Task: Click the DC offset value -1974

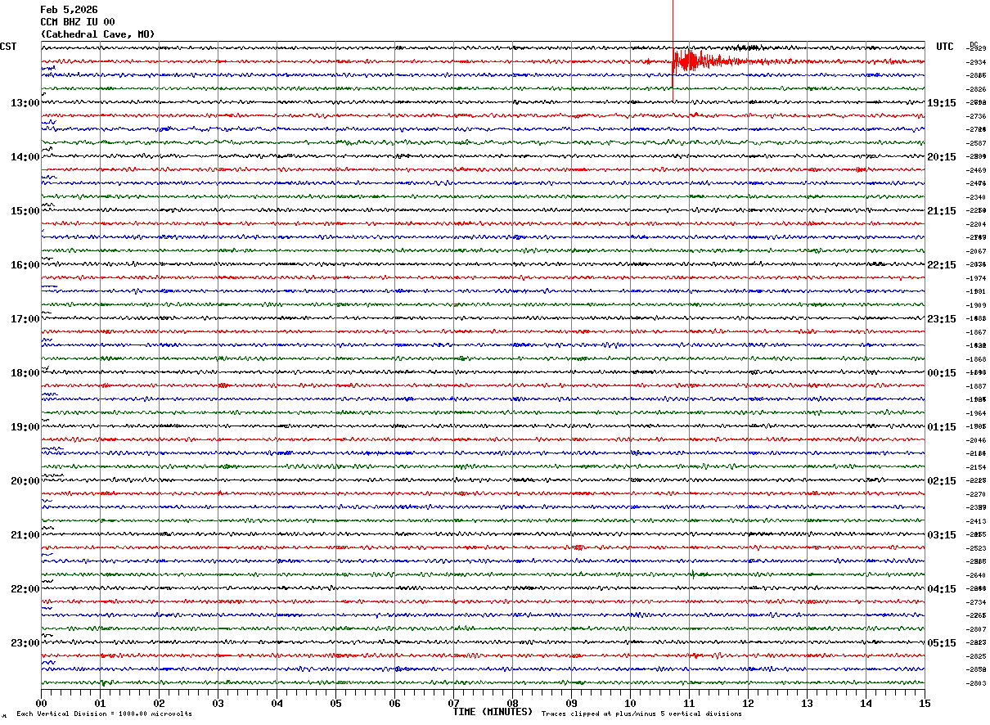Action: coord(977,278)
